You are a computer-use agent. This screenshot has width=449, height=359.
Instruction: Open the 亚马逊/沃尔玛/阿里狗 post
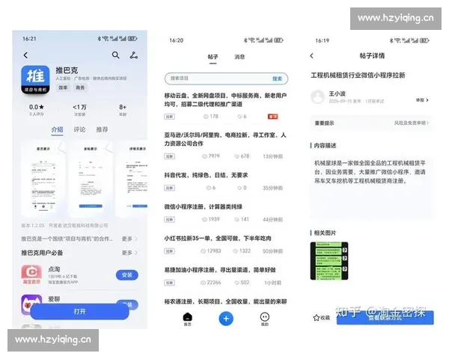coord(224,139)
